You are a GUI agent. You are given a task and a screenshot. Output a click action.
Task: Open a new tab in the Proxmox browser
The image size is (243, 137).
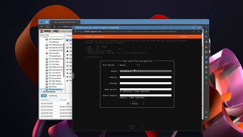coord(82,22)
